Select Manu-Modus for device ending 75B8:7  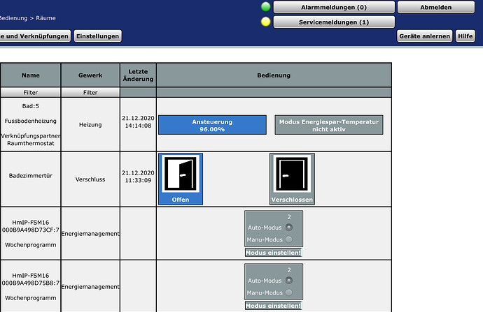tap(288, 292)
